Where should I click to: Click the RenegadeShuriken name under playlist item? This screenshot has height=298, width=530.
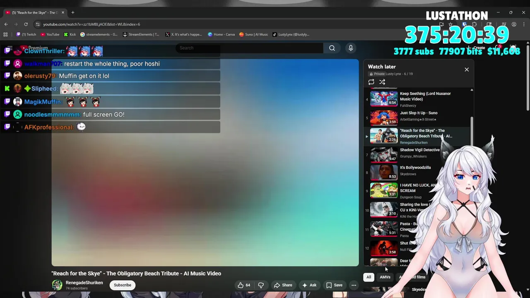tap(414, 143)
